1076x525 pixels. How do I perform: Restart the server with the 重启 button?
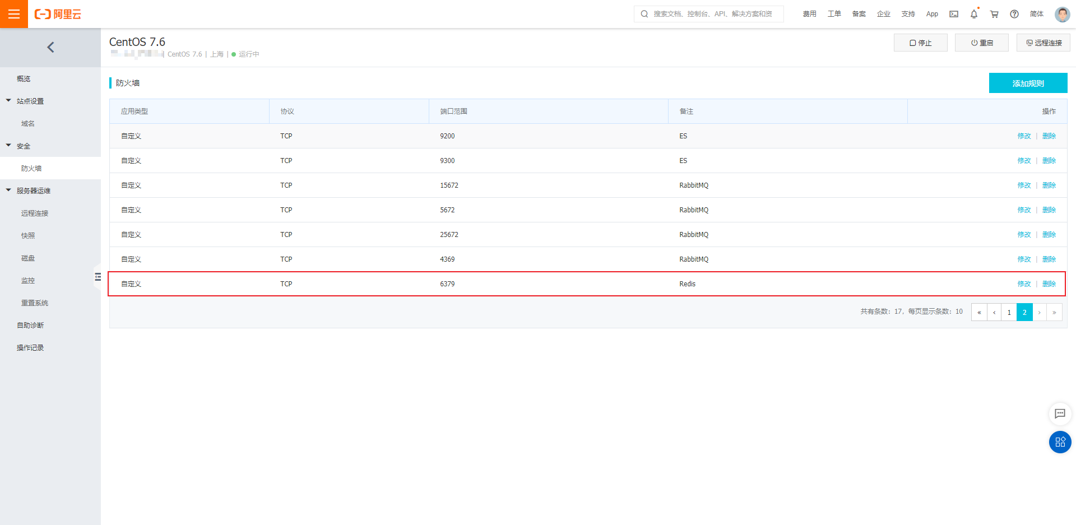point(981,42)
